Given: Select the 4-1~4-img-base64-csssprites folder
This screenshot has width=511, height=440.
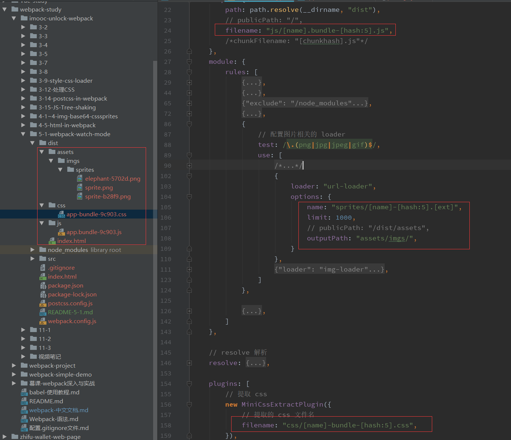Looking at the screenshot, I should pos(78,116).
